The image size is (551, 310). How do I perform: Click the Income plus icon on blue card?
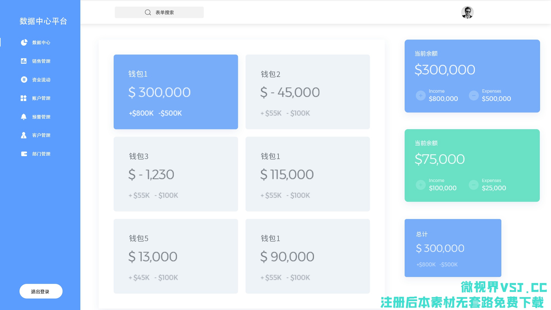tap(421, 96)
